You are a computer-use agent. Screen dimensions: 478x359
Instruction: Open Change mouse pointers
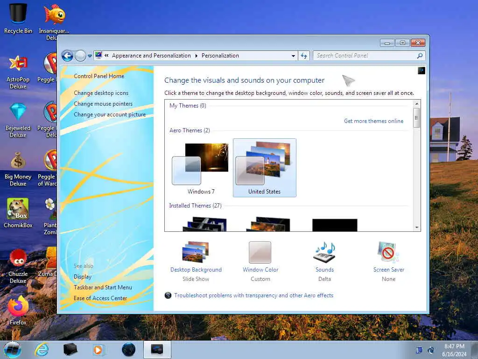103,104
